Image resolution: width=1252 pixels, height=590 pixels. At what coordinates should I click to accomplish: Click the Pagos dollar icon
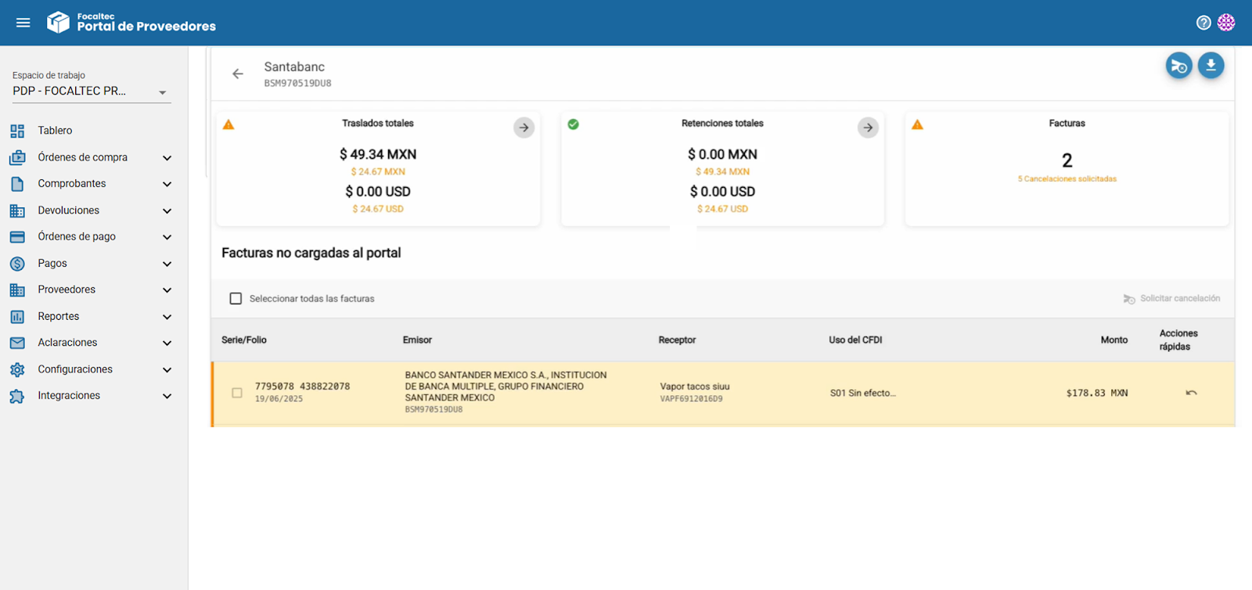coord(17,264)
